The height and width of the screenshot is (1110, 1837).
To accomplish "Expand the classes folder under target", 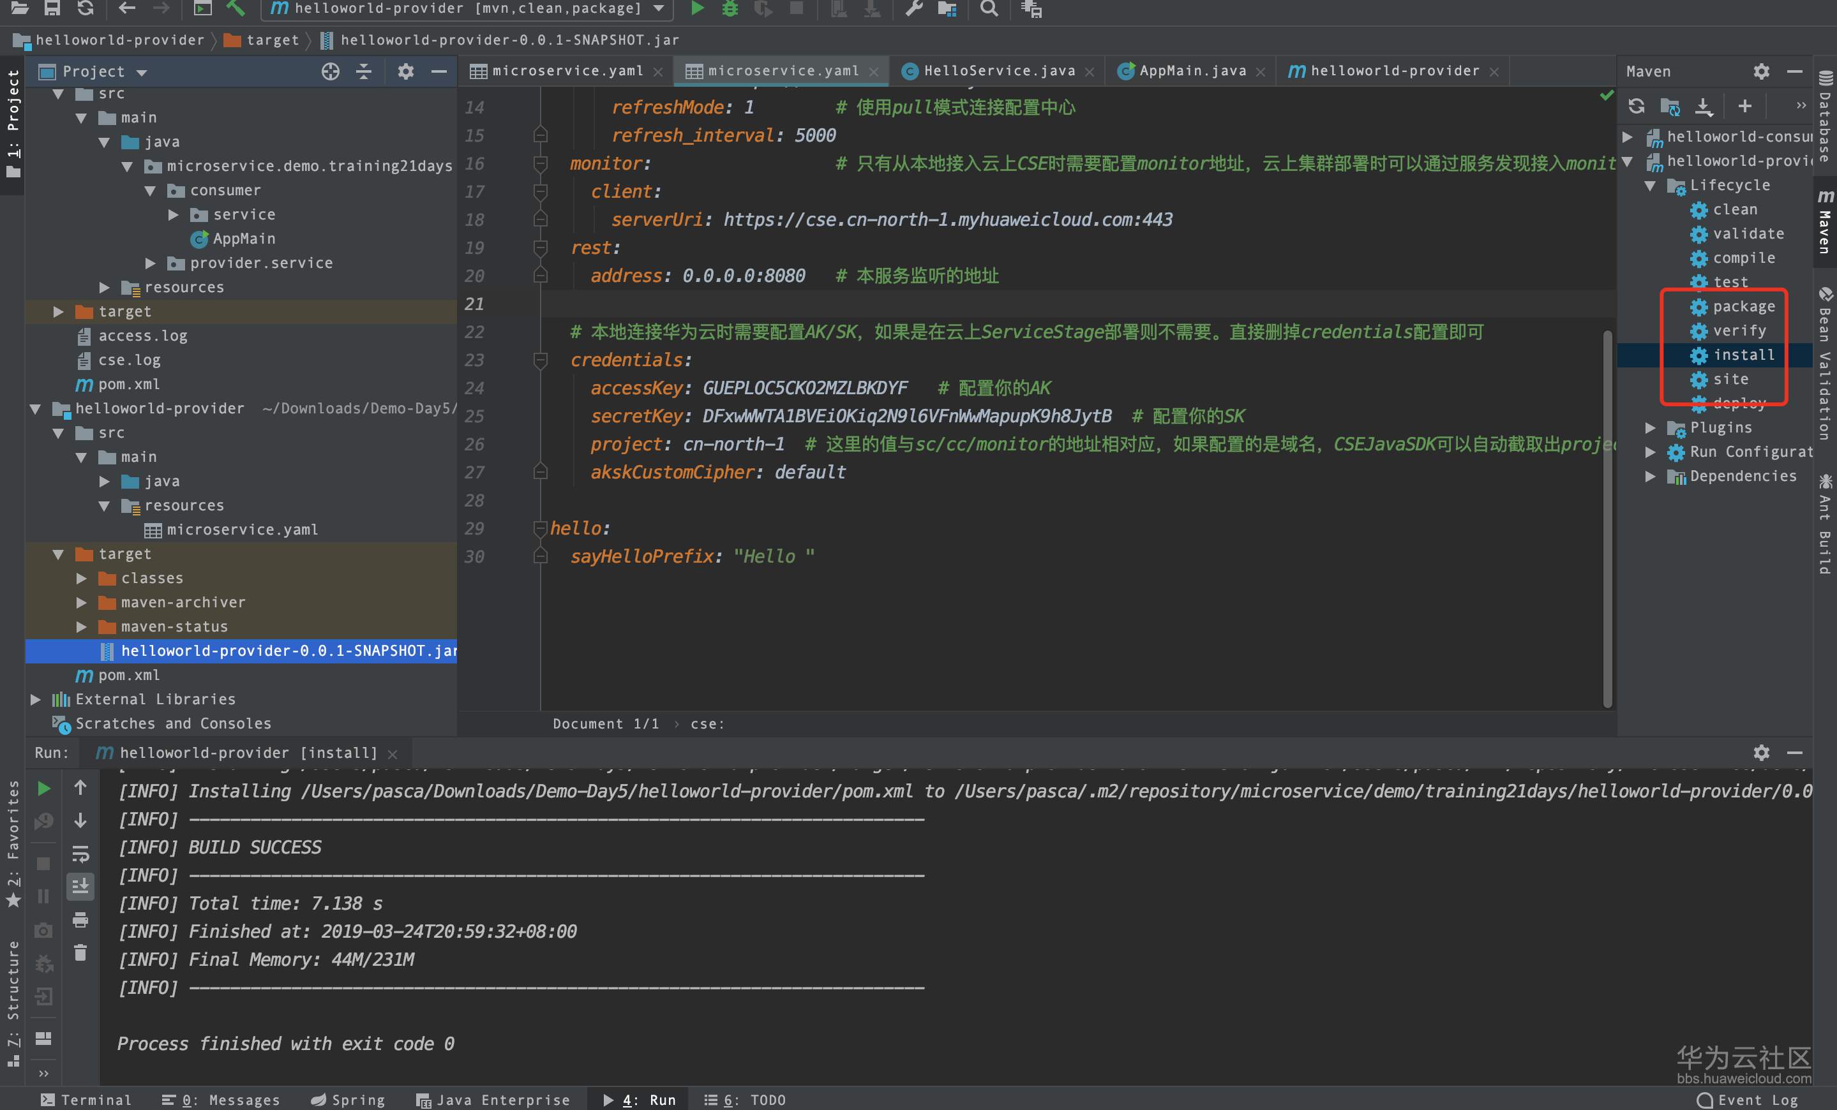I will pos(82,578).
